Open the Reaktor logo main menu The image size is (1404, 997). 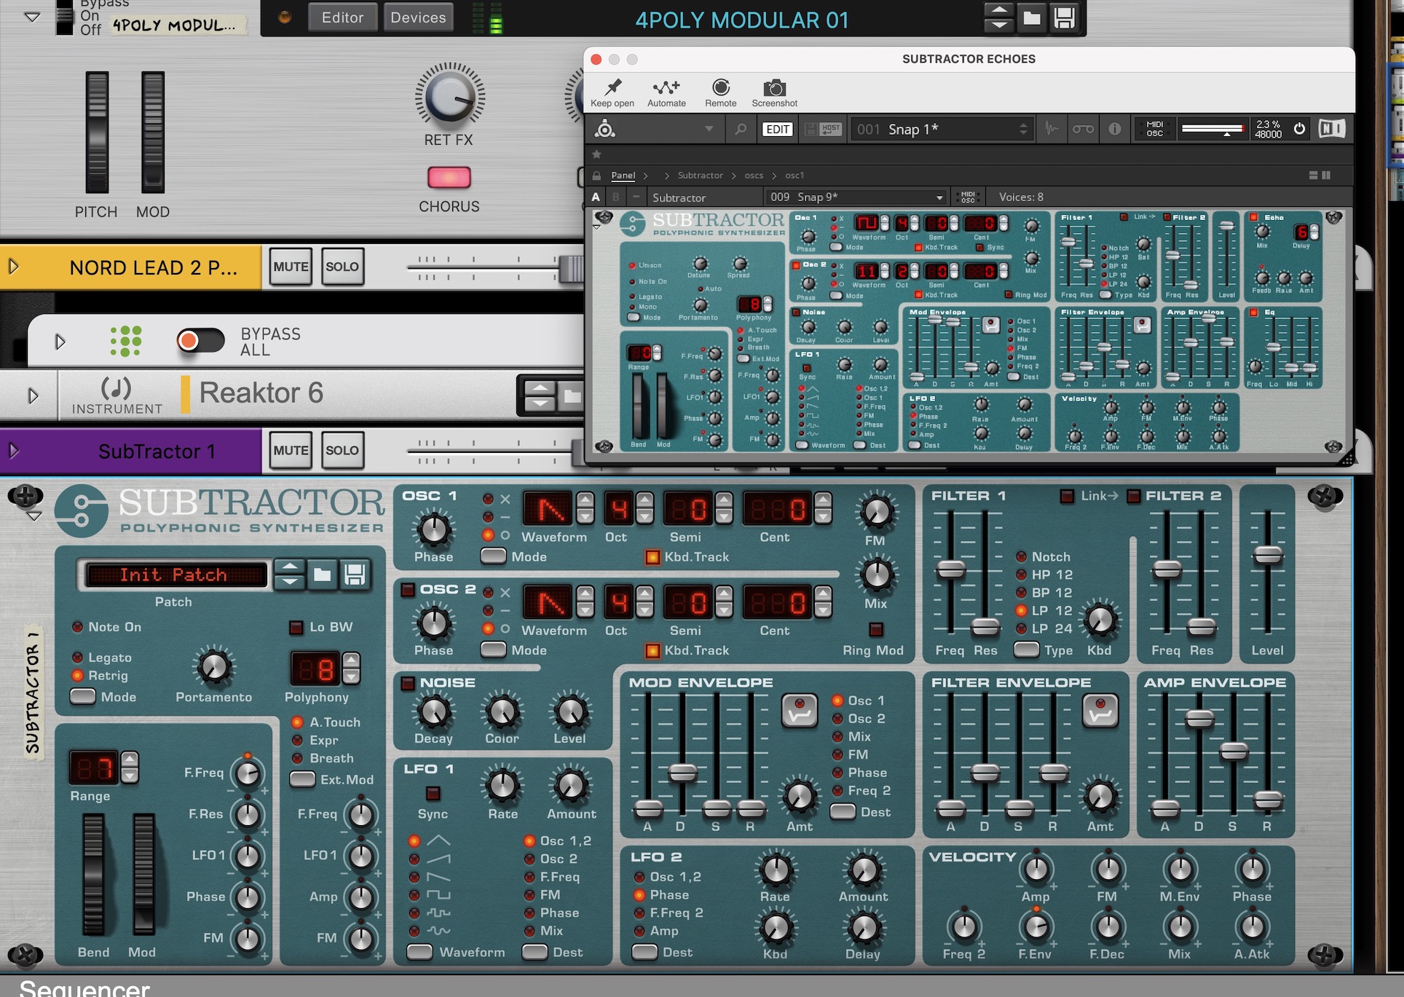(x=605, y=129)
